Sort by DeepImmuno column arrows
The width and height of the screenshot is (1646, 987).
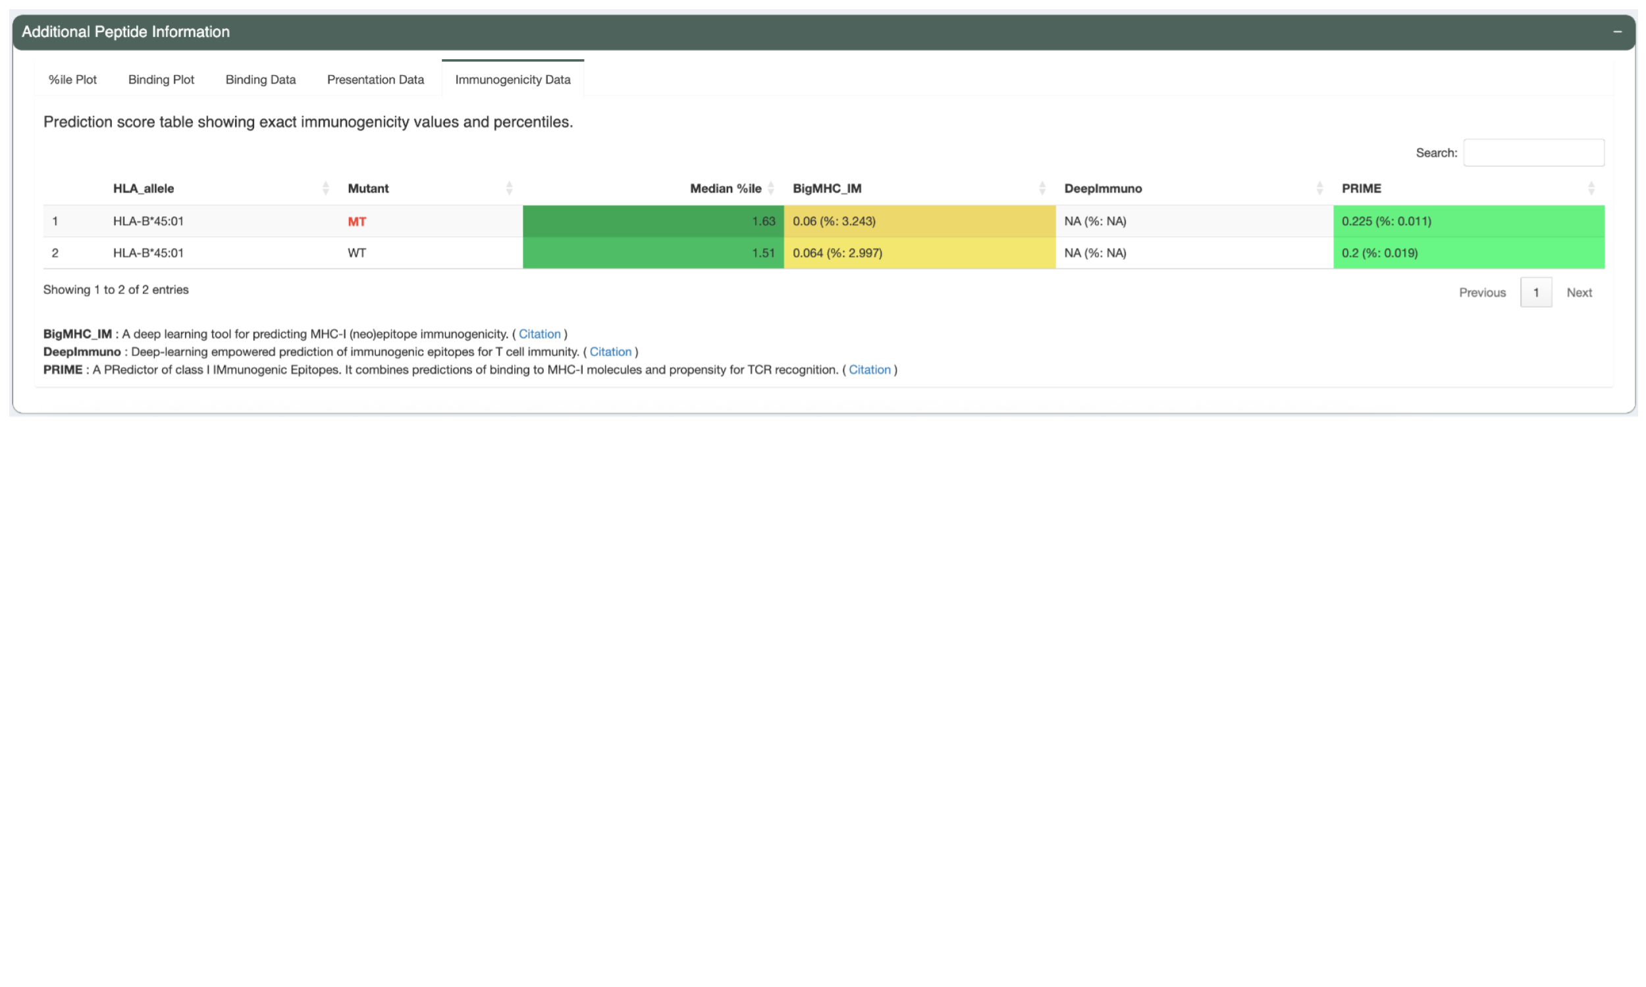1319,189
